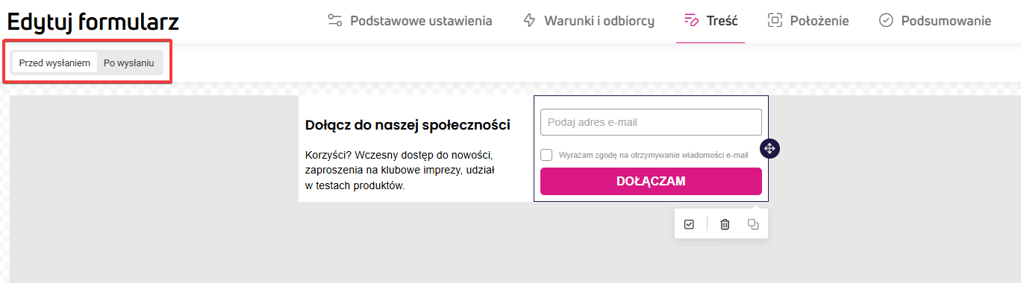
Task: Click the pink pencil icon next to Treść
Action: (691, 20)
